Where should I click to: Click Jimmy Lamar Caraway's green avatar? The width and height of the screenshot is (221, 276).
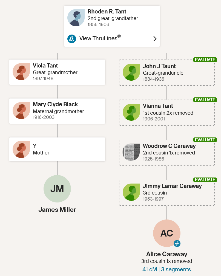click(131, 192)
